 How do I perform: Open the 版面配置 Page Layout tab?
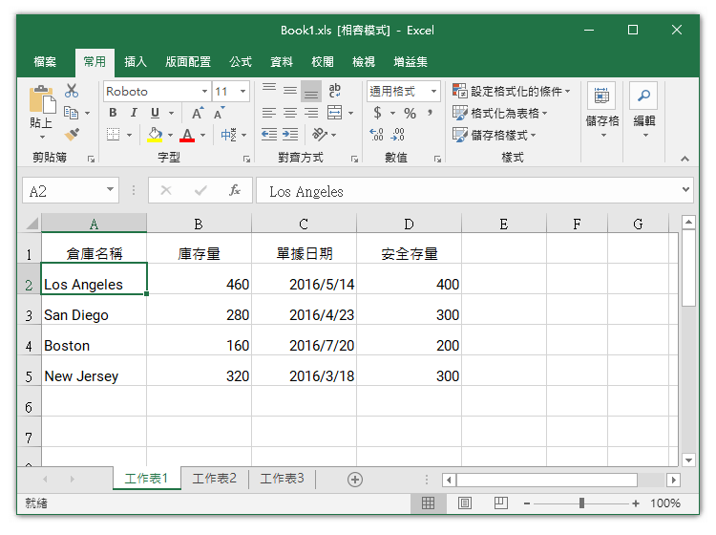pos(188,62)
